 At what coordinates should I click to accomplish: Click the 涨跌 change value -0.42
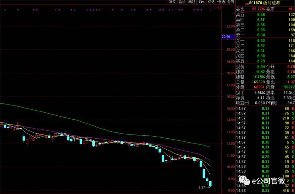pyautogui.click(x=260, y=72)
